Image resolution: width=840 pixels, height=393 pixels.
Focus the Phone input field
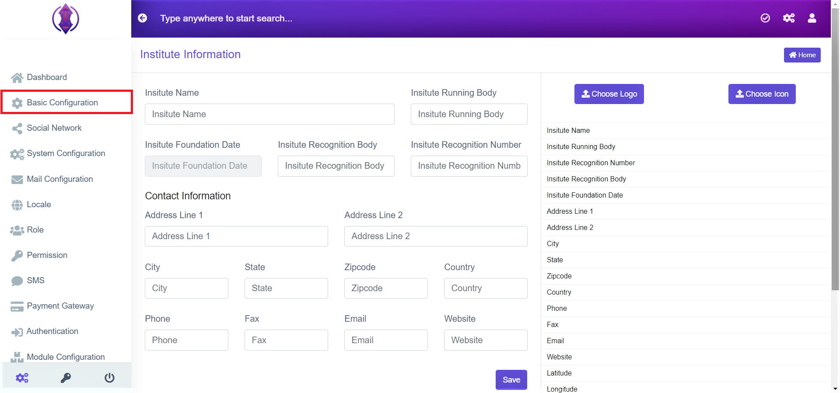186,340
